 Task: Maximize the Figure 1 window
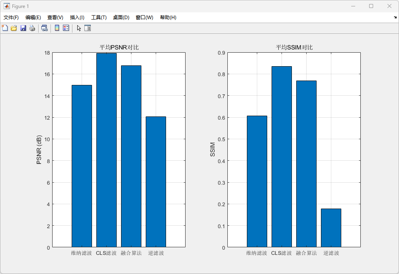[x=371, y=6]
